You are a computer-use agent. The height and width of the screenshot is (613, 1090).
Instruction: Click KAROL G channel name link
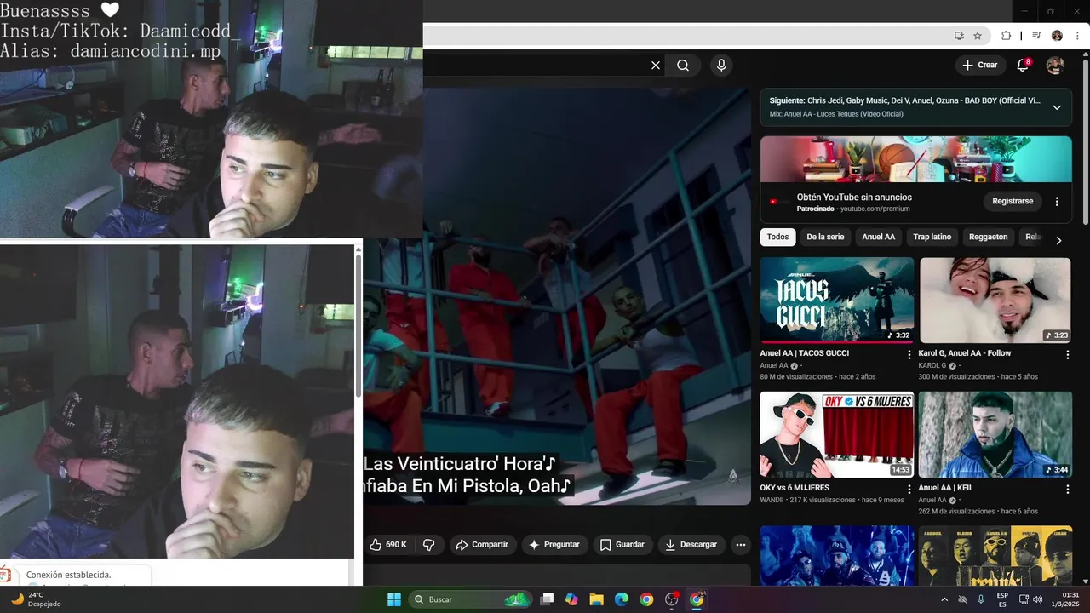point(932,365)
